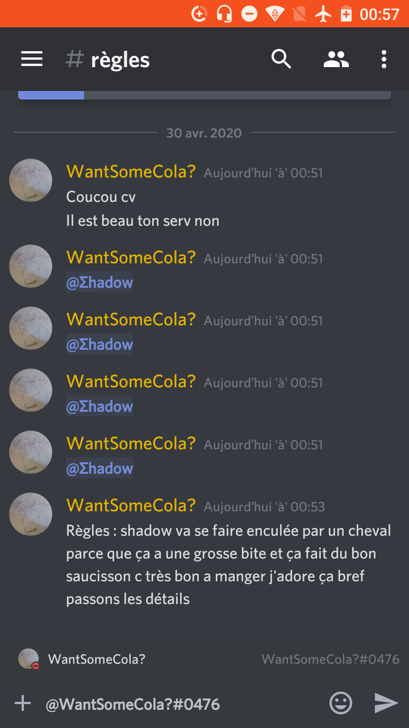Tap the first @Σhadow mention

tap(99, 283)
